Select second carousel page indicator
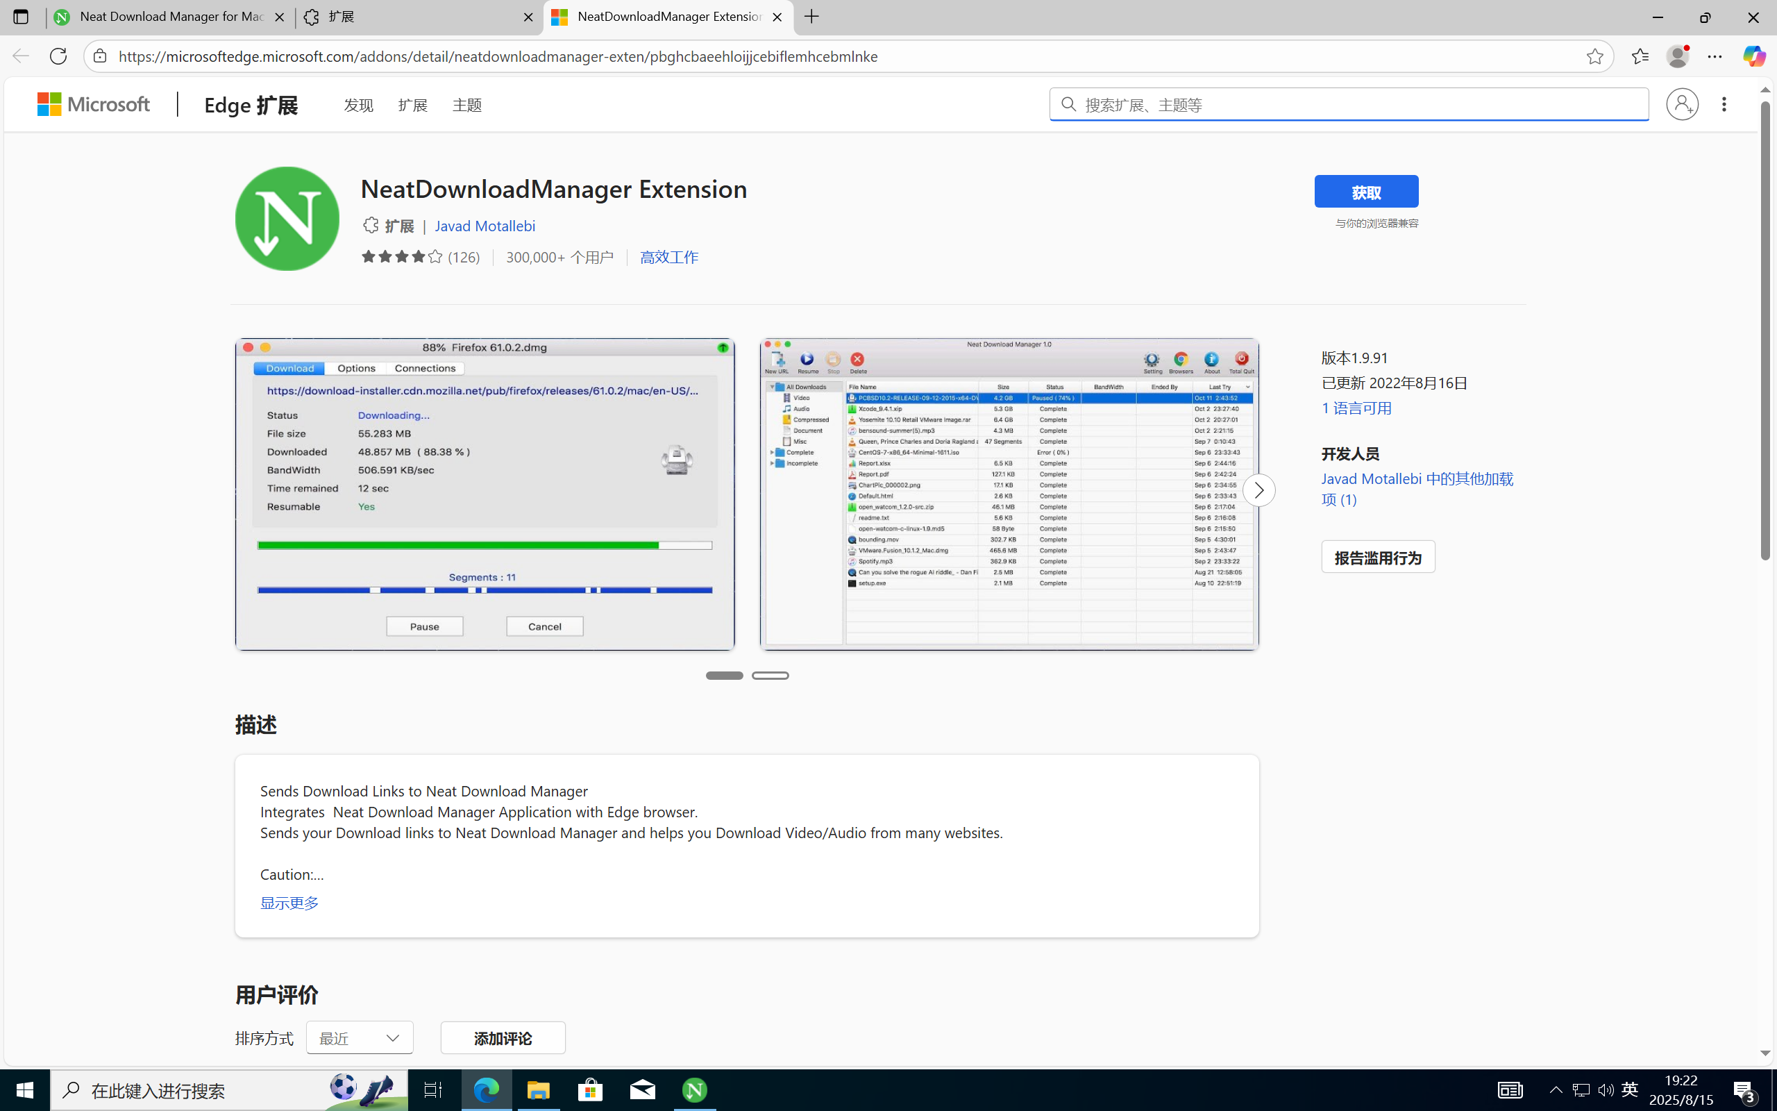The width and height of the screenshot is (1777, 1111). (770, 675)
